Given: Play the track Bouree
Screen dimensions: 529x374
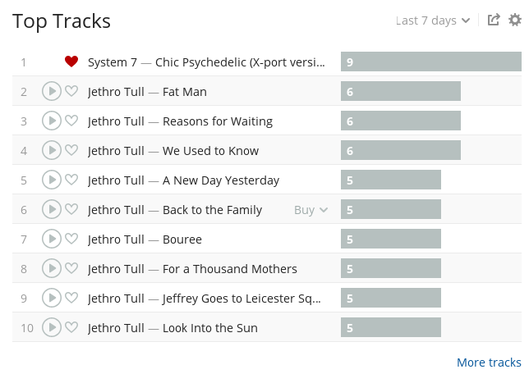Looking at the screenshot, I should [x=51, y=239].
